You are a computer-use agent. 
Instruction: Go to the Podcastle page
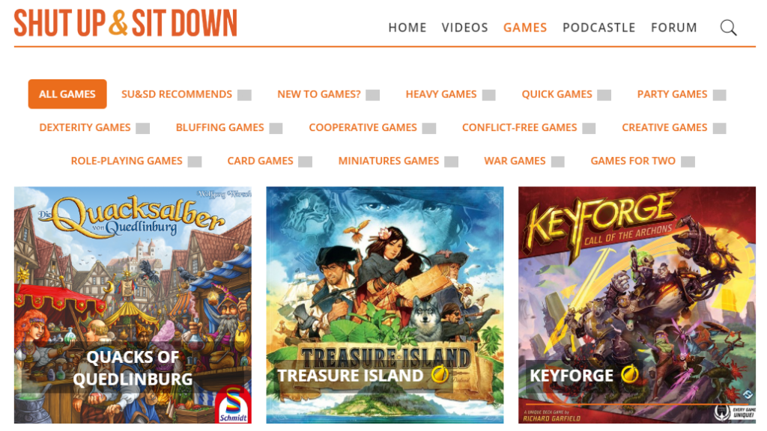coord(598,28)
